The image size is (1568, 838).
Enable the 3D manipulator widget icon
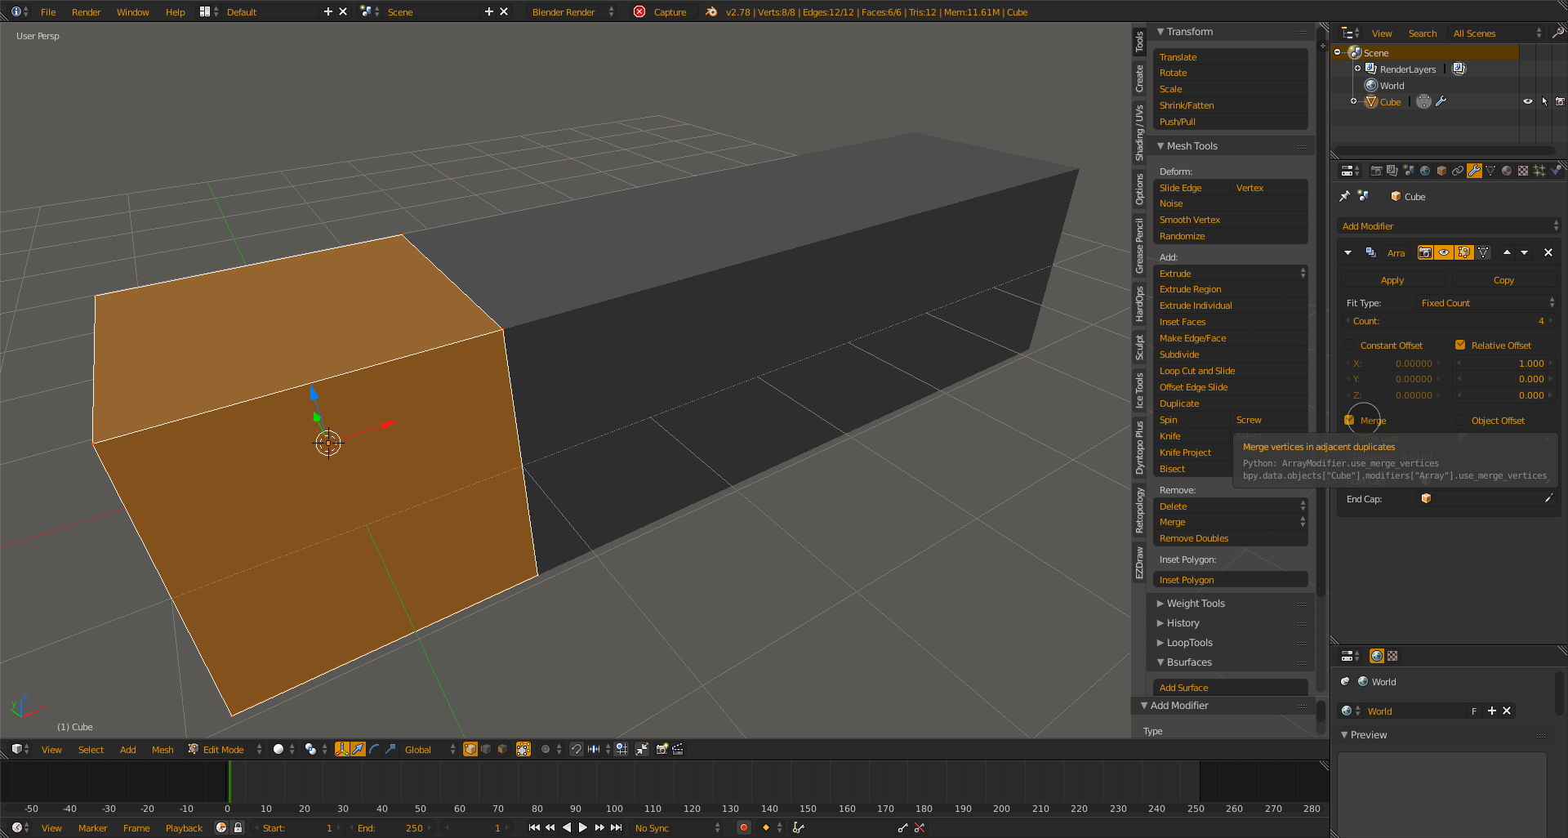[x=342, y=749]
